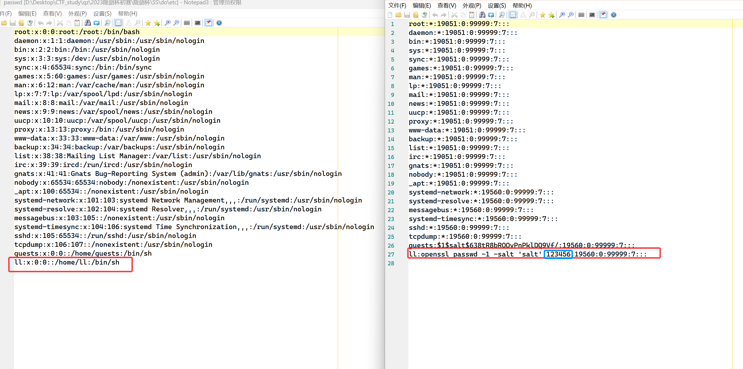This screenshot has height=369, width=743.
Task: Open 设置(S) menu in left window
Action: pyautogui.click(x=102, y=13)
